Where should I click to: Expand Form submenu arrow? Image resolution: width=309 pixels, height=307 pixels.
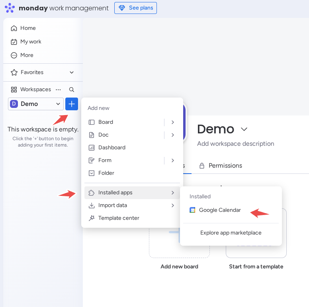pyautogui.click(x=173, y=160)
